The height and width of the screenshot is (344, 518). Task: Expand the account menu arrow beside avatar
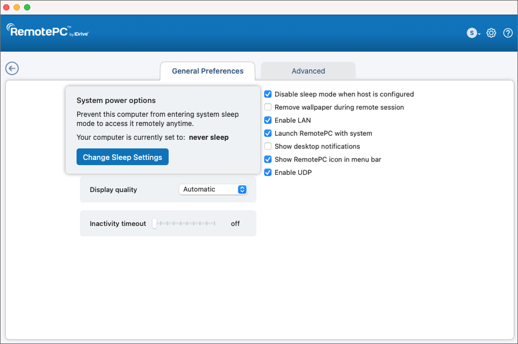[479, 34]
